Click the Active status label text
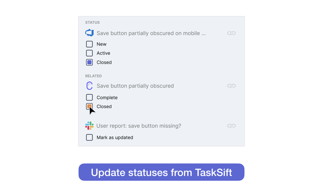The width and height of the screenshot is (323, 193). (103, 53)
